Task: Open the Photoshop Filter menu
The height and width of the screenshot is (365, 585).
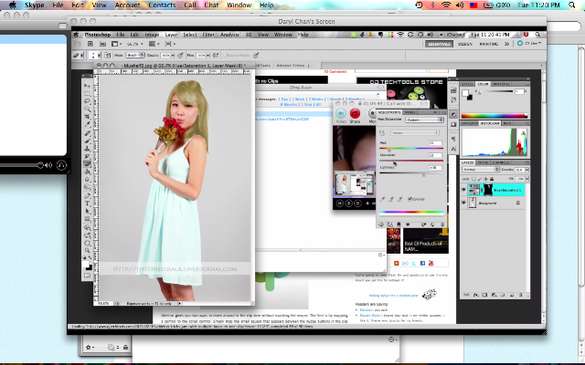Action: pyautogui.click(x=208, y=35)
